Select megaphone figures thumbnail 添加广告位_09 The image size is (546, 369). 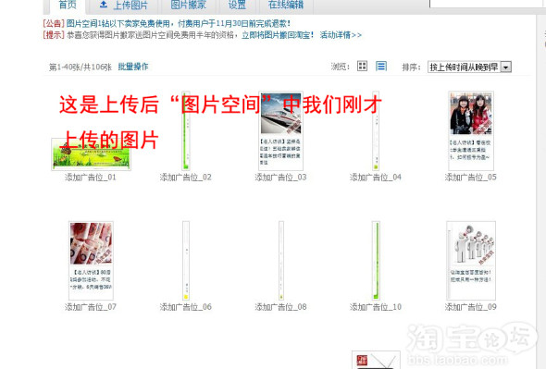[x=471, y=261]
